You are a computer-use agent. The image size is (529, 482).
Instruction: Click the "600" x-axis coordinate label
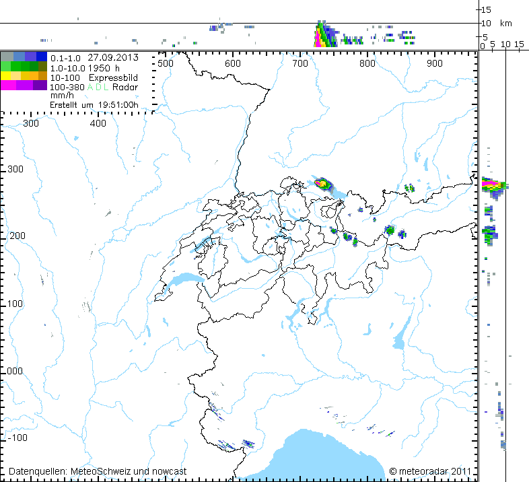232,63
